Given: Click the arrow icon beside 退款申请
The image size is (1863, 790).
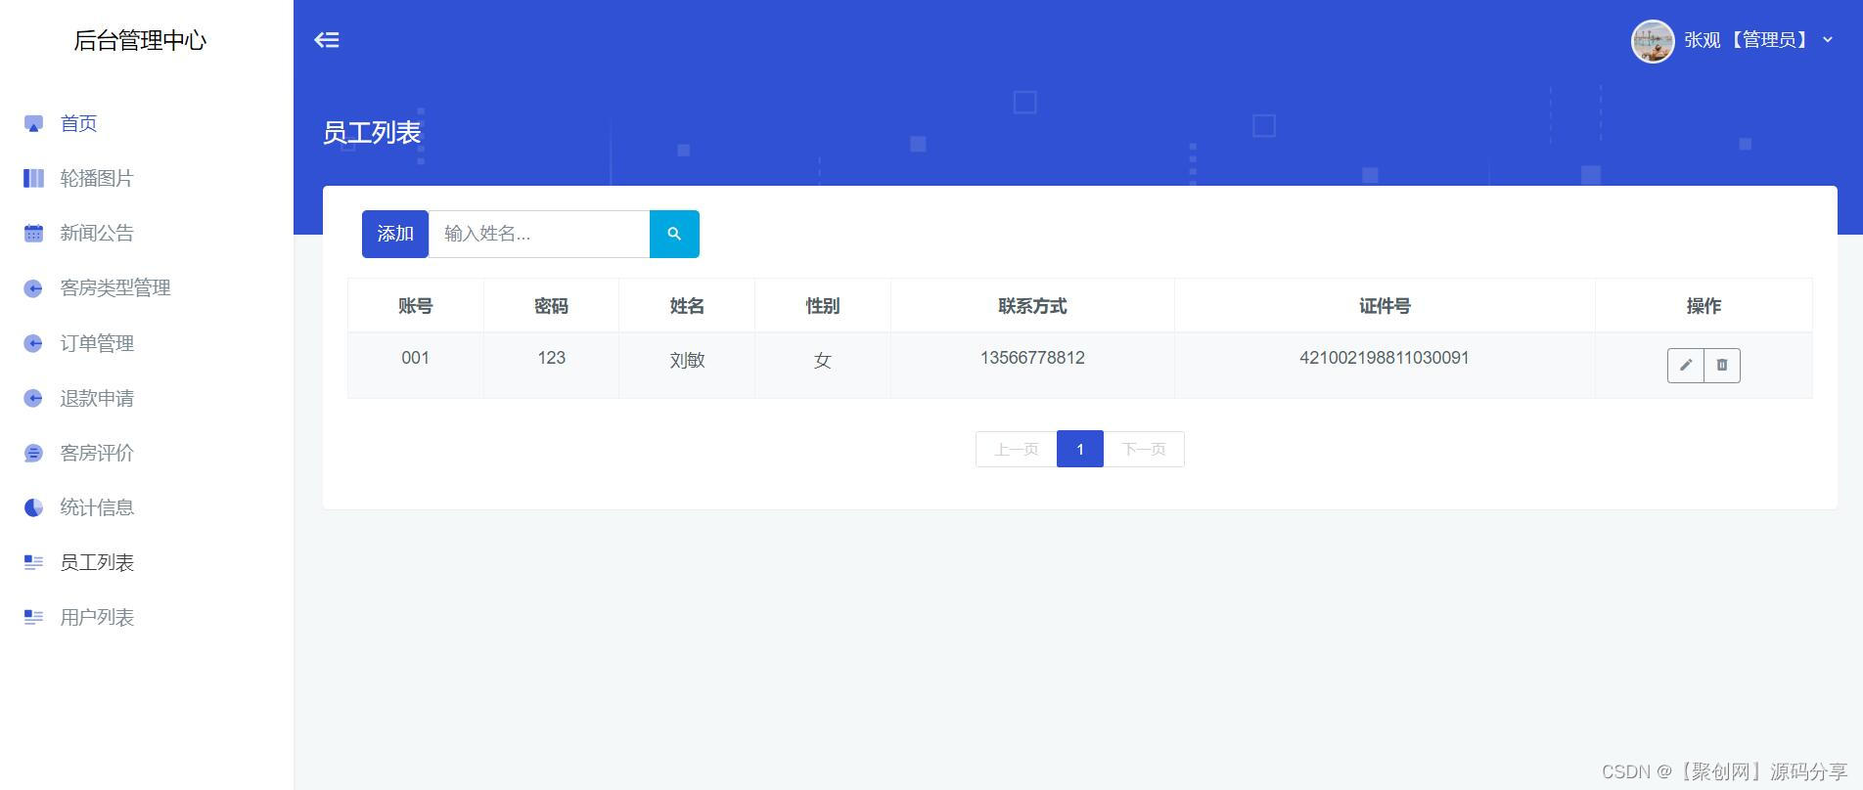Looking at the screenshot, I should coord(33,398).
